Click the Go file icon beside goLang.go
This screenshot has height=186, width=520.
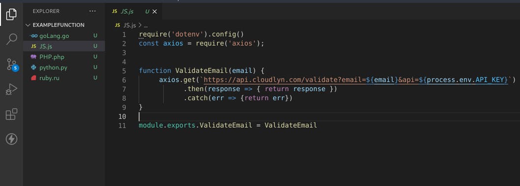coord(33,36)
